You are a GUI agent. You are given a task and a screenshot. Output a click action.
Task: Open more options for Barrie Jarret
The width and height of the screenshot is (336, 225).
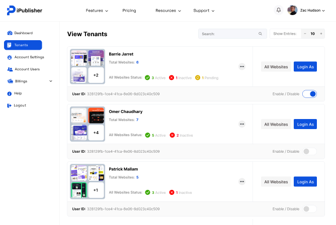coord(242,66)
